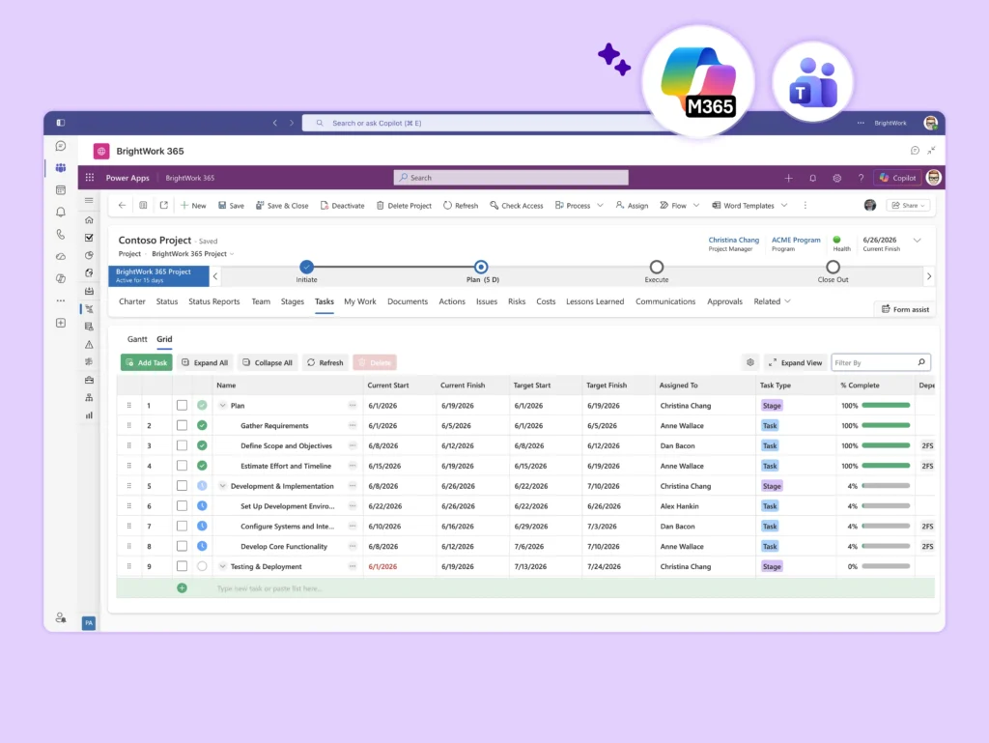The width and height of the screenshot is (989, 743).
Task: Click Expand All button
Action: coord(205,362)
